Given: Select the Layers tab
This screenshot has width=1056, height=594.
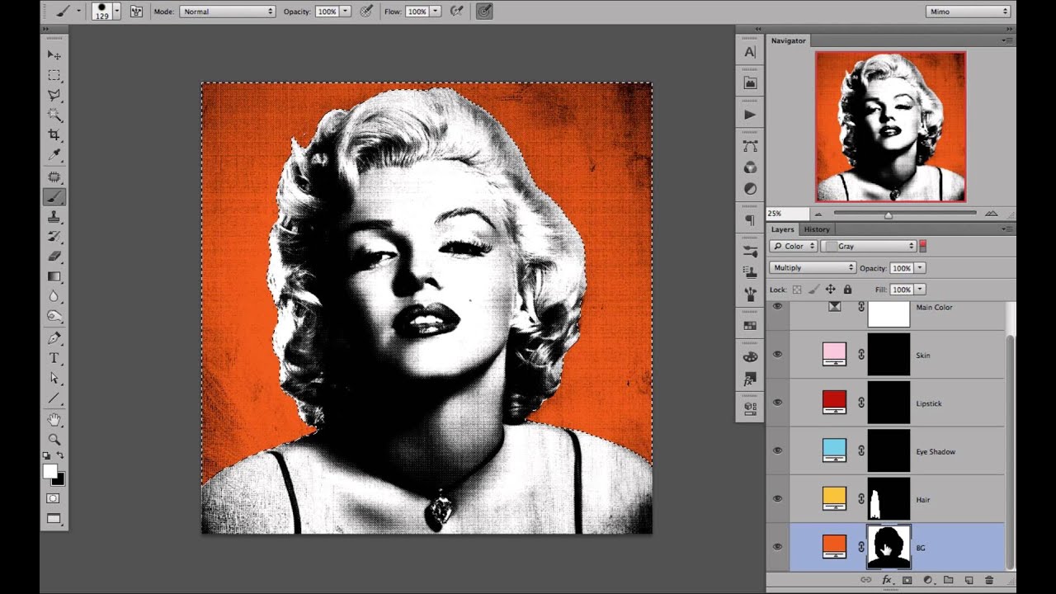Looking at the screenshot, I should coord(782,229).
